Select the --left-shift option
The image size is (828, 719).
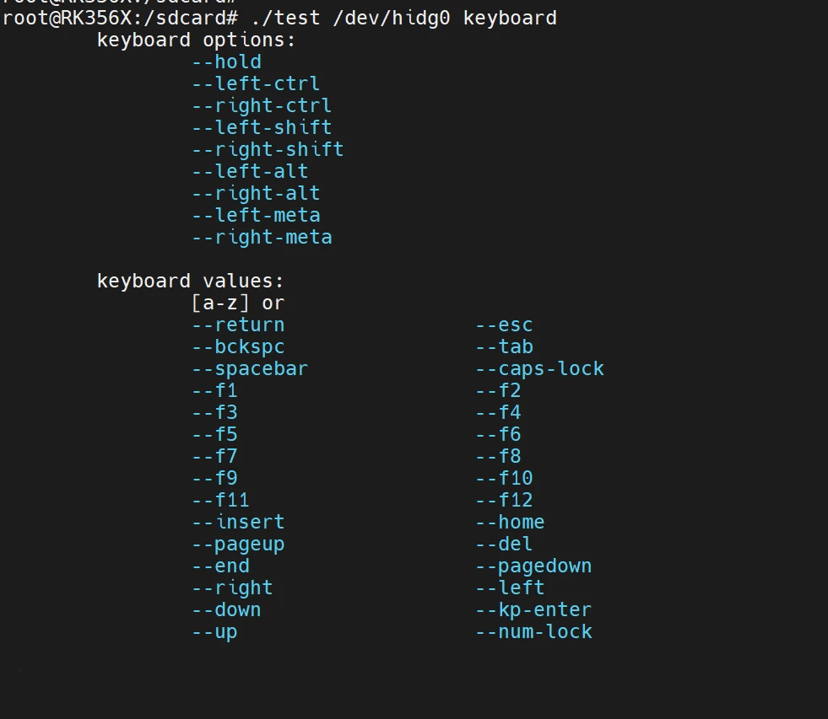coord(262,127)
